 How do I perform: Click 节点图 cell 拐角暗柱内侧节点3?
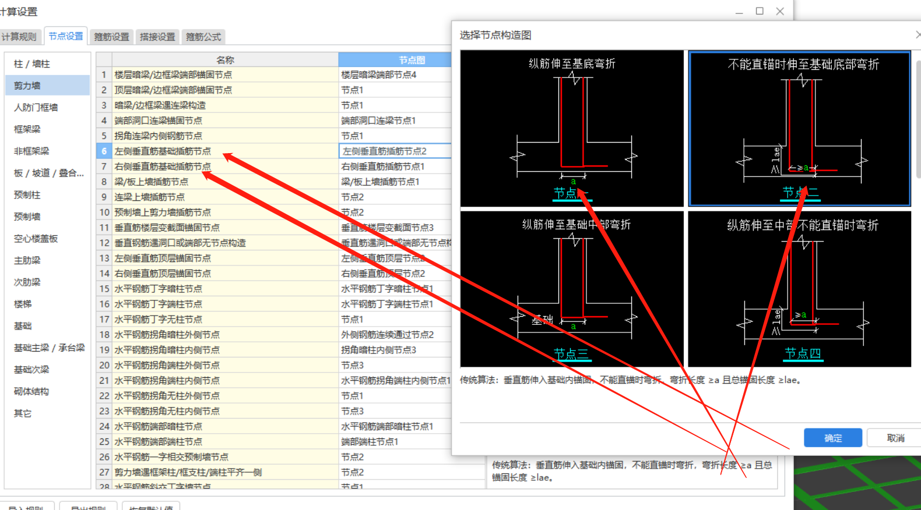395,350
